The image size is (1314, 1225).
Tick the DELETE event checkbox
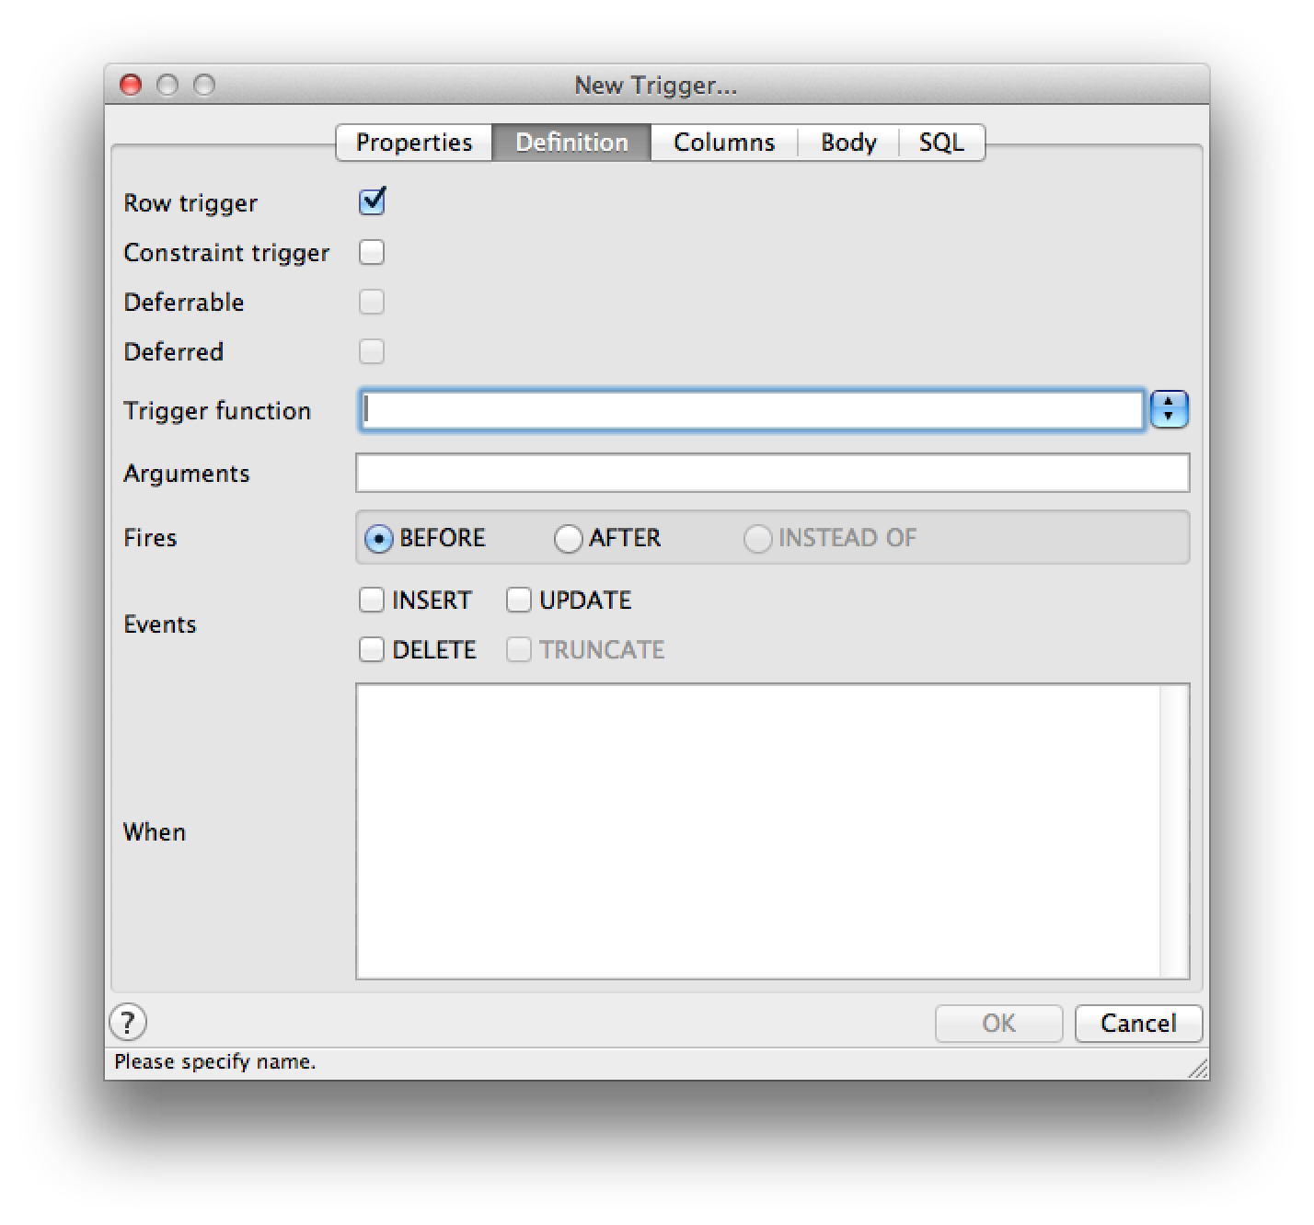pos(372,650)
